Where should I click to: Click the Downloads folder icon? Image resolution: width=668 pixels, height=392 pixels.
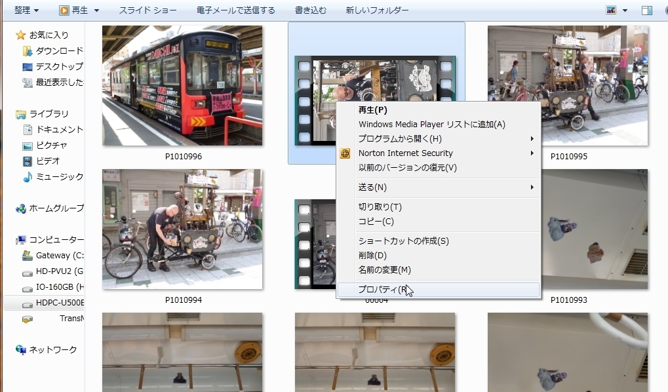[28, 51]
